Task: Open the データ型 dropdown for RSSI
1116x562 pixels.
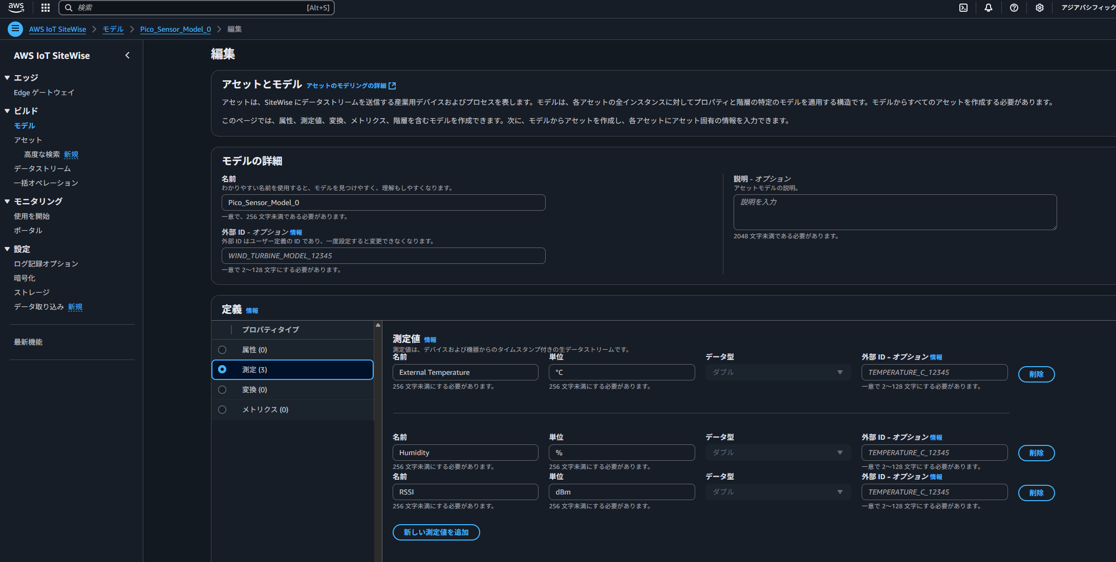Action: point(778,492)
